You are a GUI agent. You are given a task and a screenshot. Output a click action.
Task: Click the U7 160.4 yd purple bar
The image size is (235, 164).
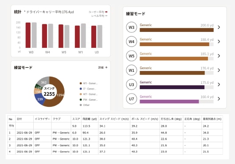pos(169,102)
